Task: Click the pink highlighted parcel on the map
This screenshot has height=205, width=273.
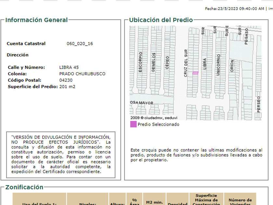Action: (195, 73)
